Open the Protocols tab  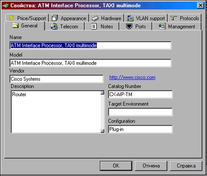click(x=185, y=18)
